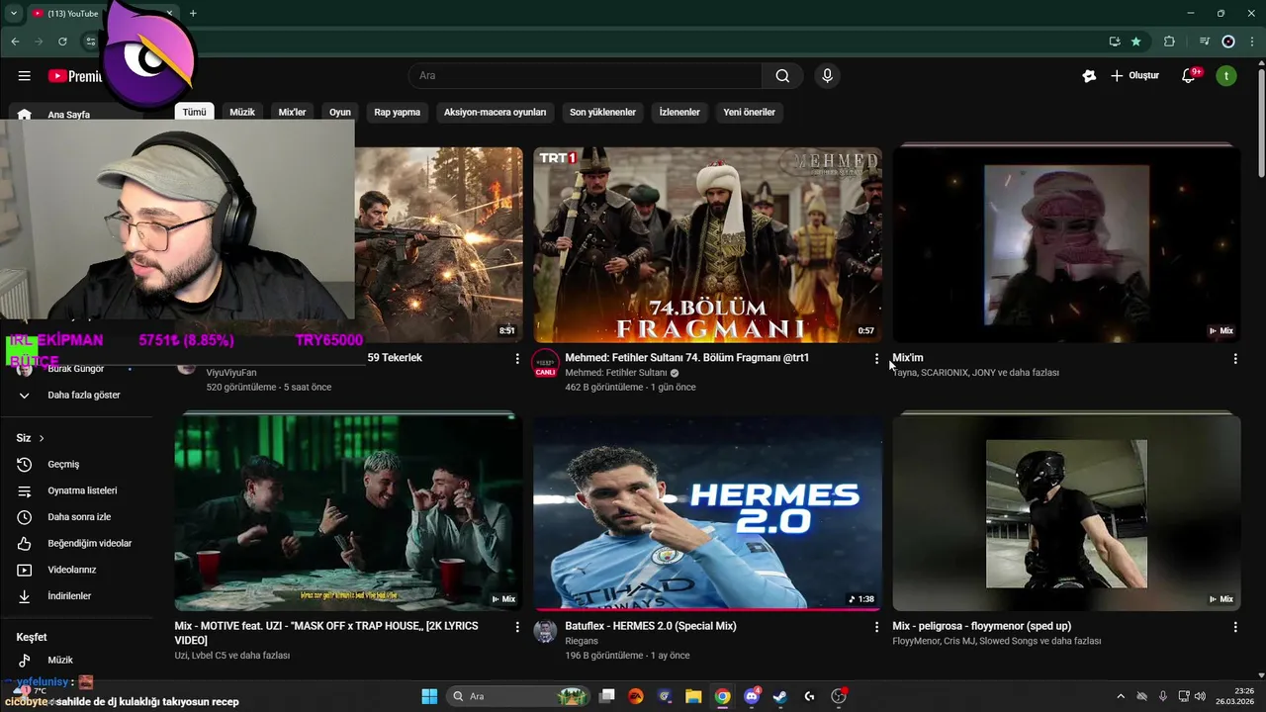This screenshot has height=712, width=1266.
Task: Select the Oyun filter chip
Action: [340, 112]
